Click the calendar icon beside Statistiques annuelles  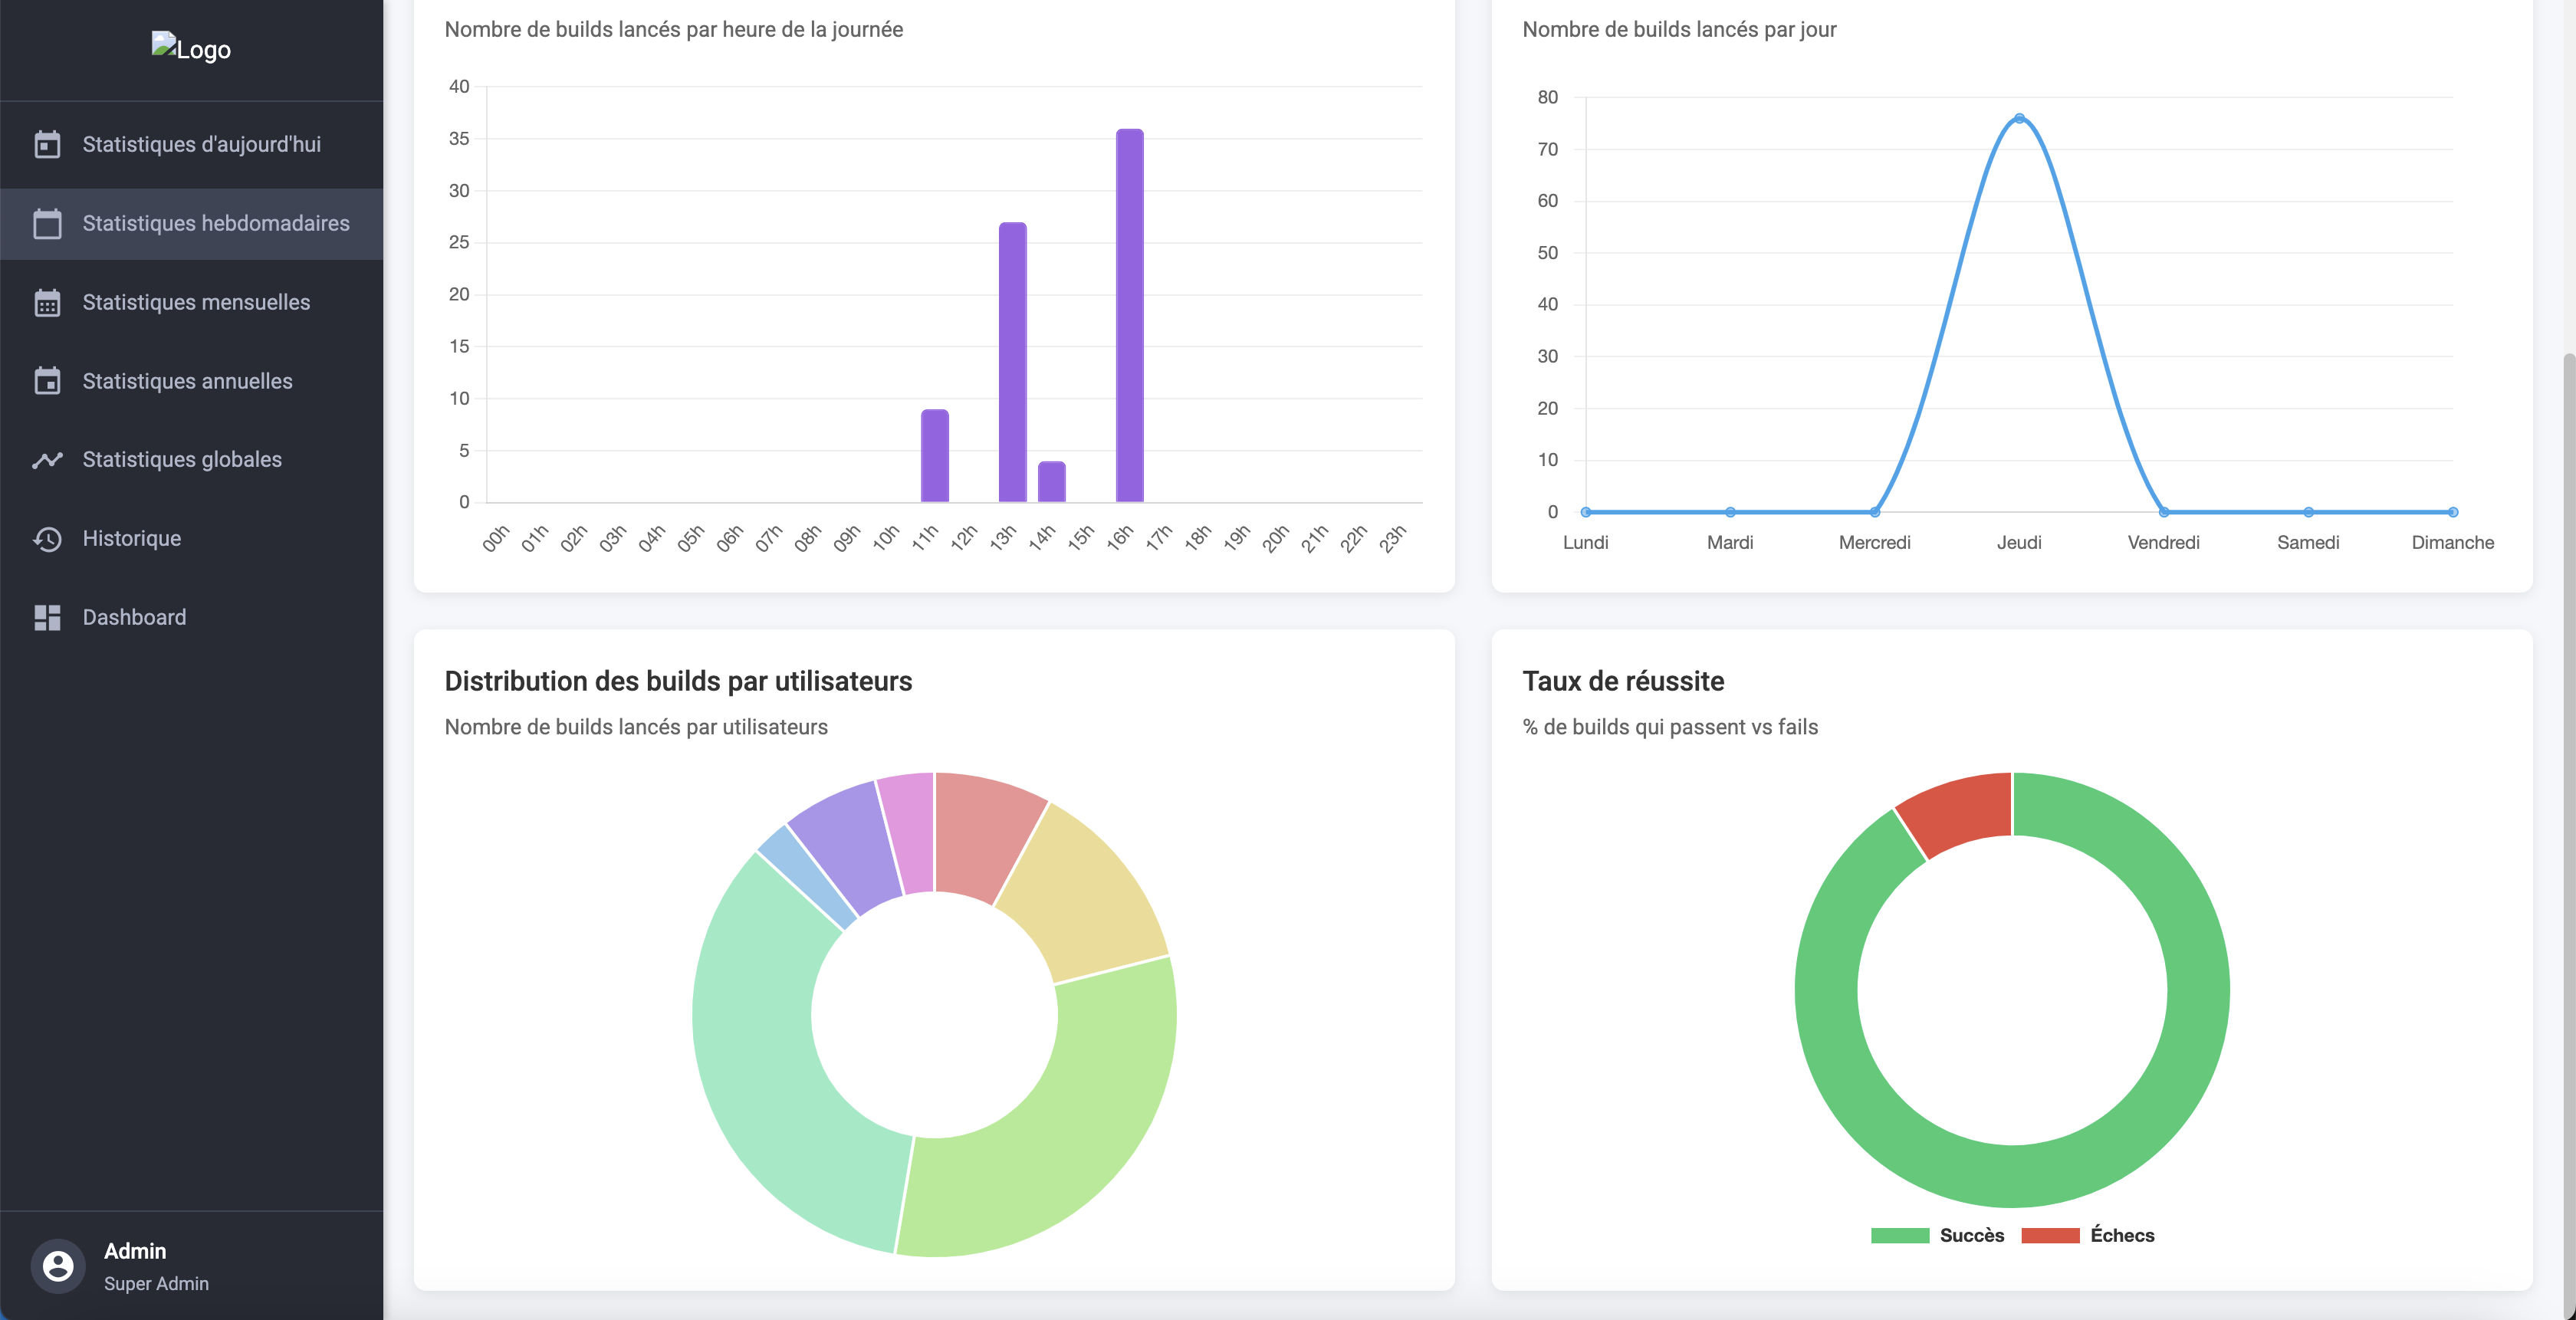point(47,381)
